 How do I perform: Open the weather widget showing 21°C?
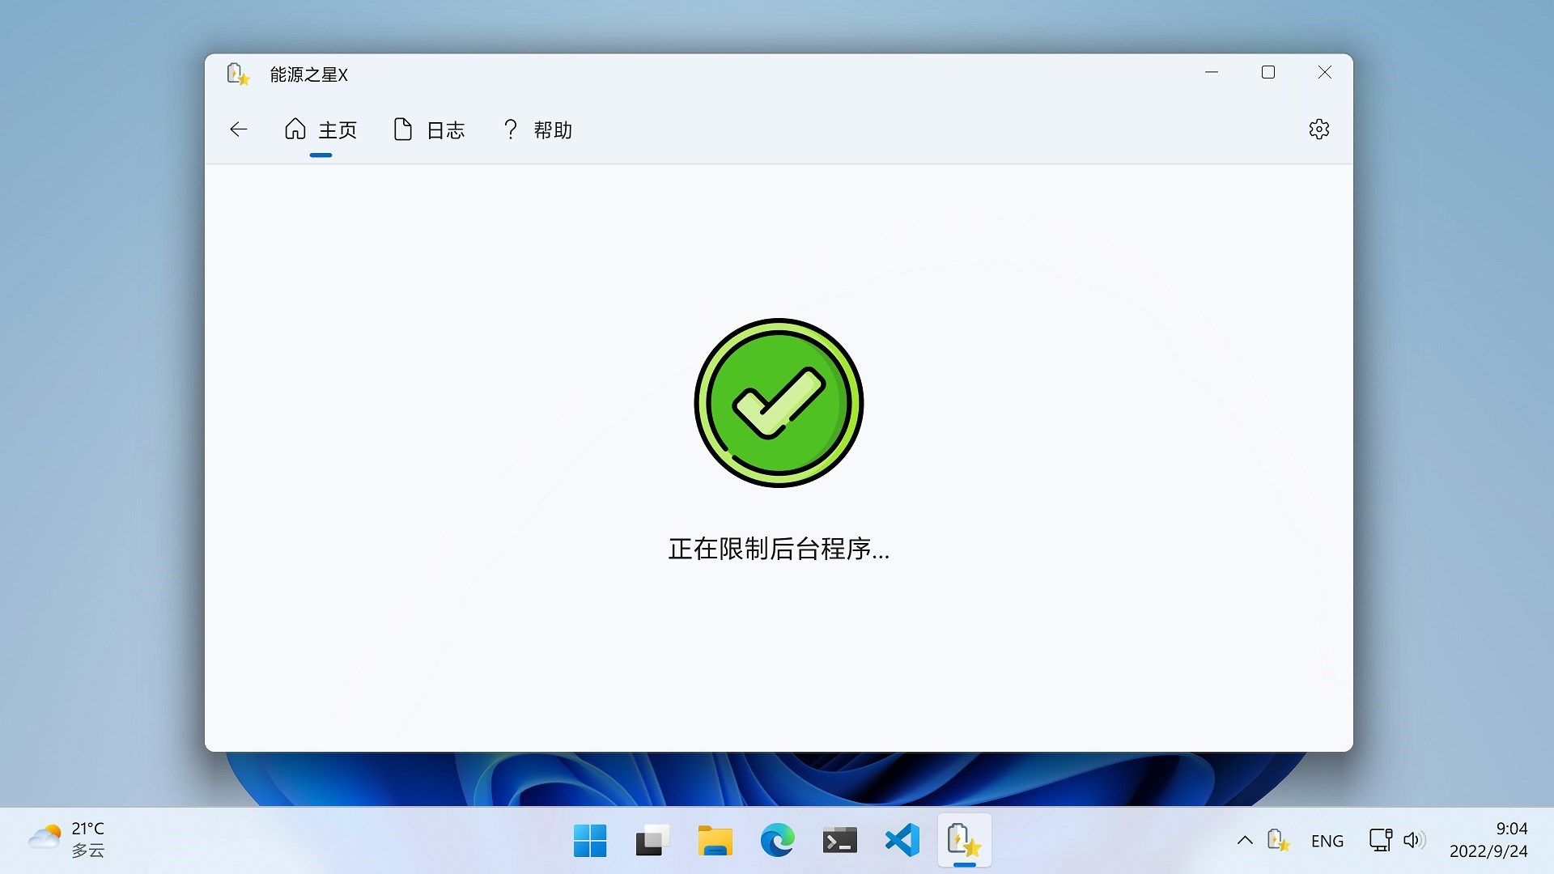pyautogui.click(x=68, y=840)
